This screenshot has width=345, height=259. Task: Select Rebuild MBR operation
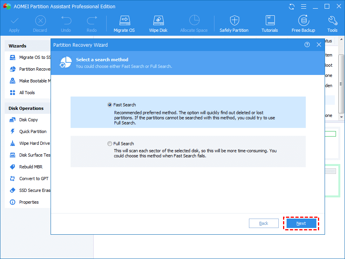point(26,167)
